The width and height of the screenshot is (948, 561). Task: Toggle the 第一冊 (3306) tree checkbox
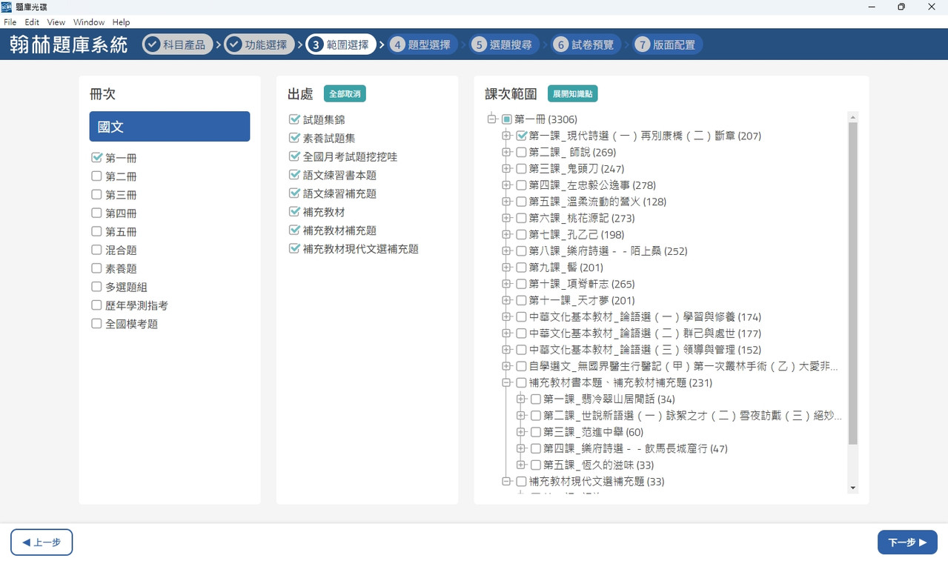507,119
